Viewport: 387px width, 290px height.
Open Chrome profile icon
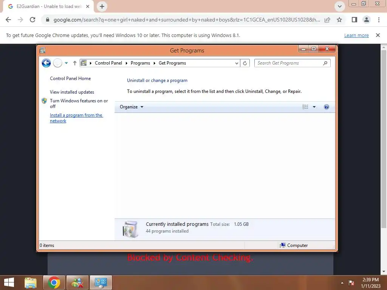[x=367, y=20]
